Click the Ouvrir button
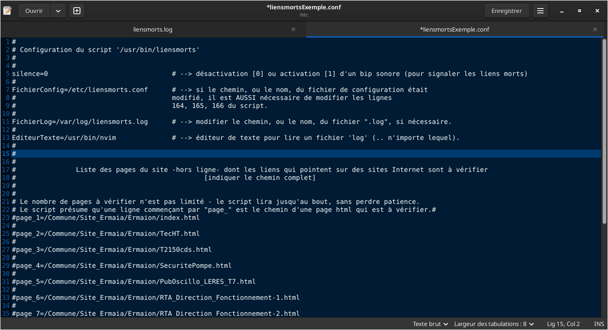 (34, 11)
